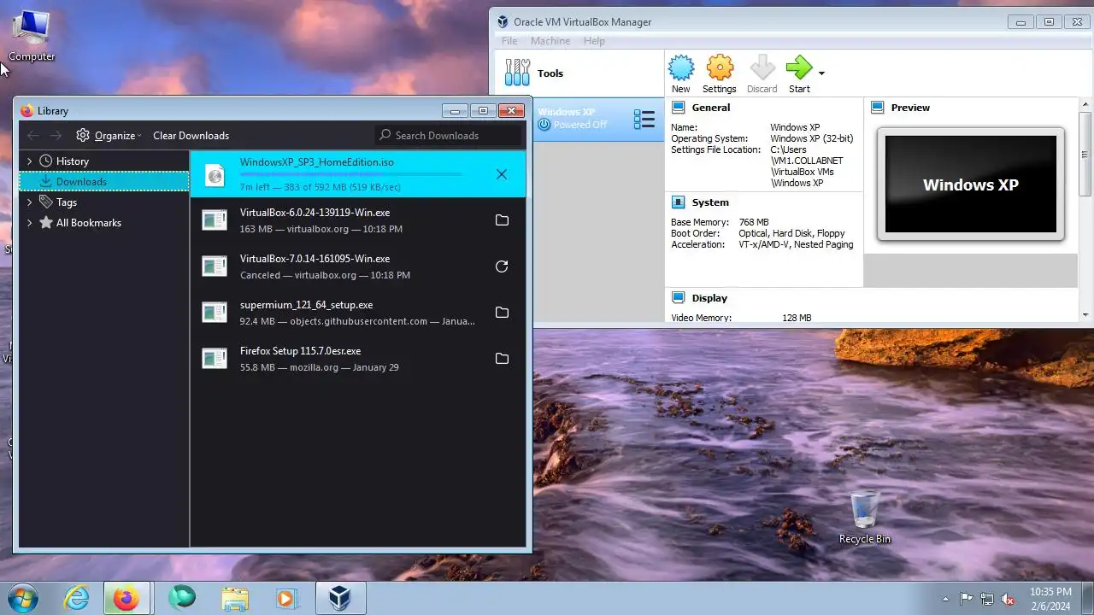Screen dimensions: 1094x615
Task: Click Library forward arrow
Action: tap(56, 135)
